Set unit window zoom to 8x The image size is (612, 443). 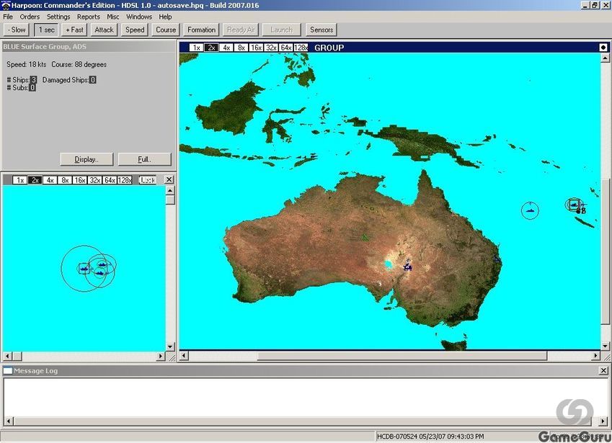65,180
